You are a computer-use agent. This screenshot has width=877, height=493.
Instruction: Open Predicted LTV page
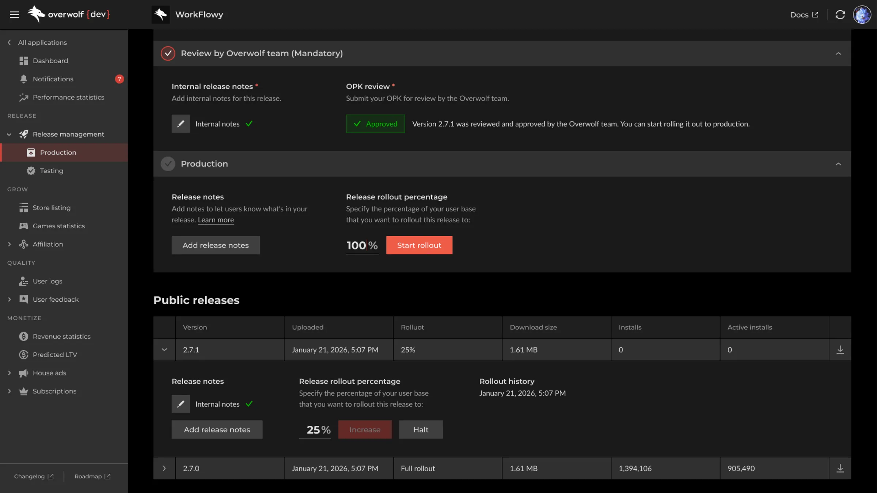[55, 355]
